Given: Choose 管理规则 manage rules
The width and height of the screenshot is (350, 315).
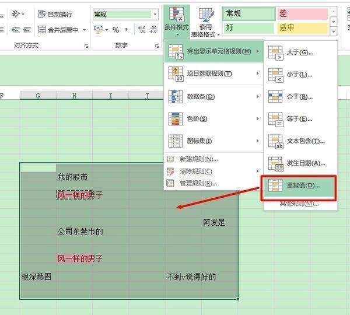Looking at the screenshot, I should pyautogui.click(x=214, y=183).
